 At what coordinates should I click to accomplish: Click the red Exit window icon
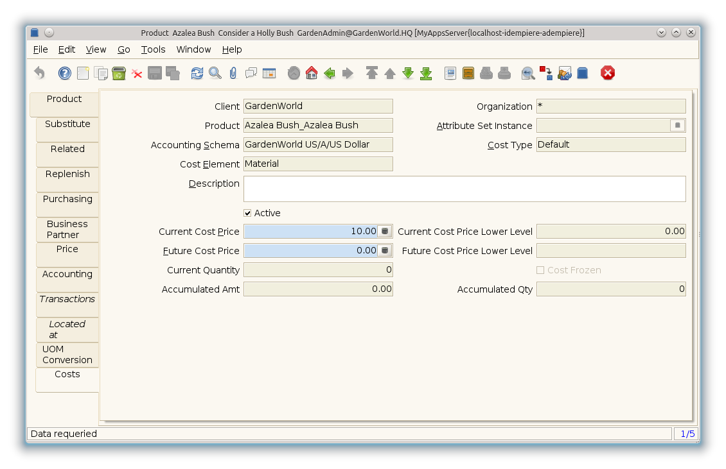pos(608,73)
